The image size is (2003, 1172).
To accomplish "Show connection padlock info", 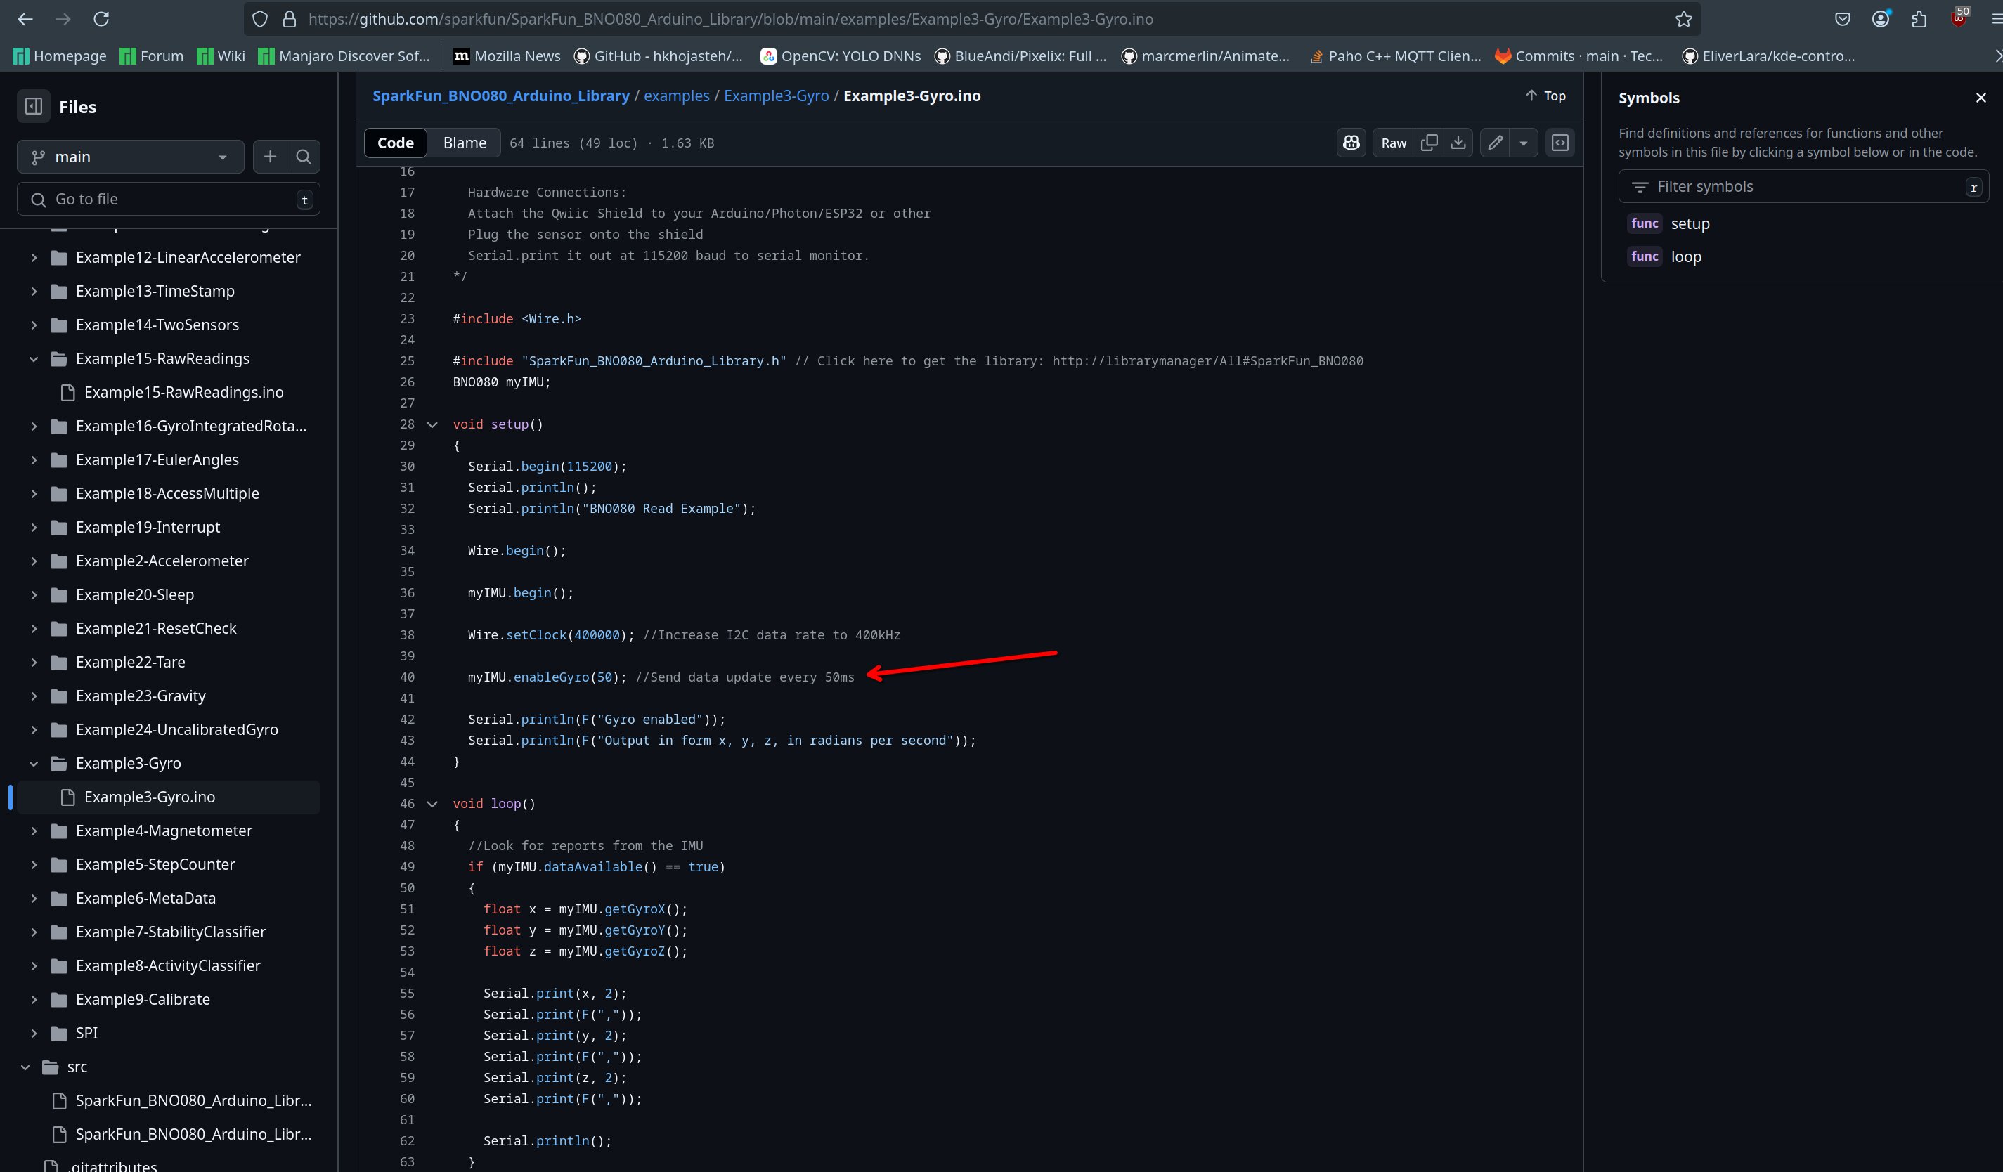I will (x=290, y=19).
